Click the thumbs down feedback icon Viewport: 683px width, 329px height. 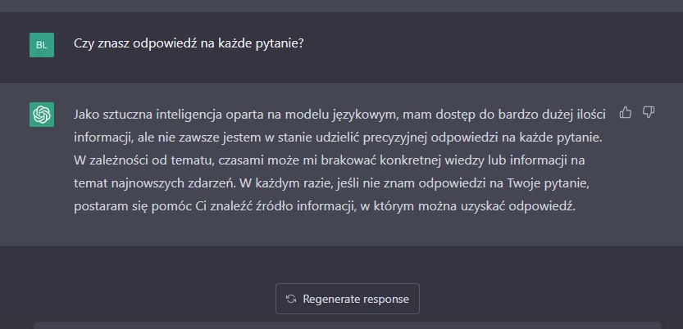point(648,112)
